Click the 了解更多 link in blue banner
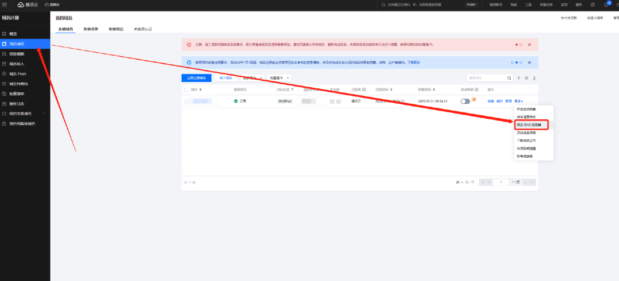 click(413, 63)
